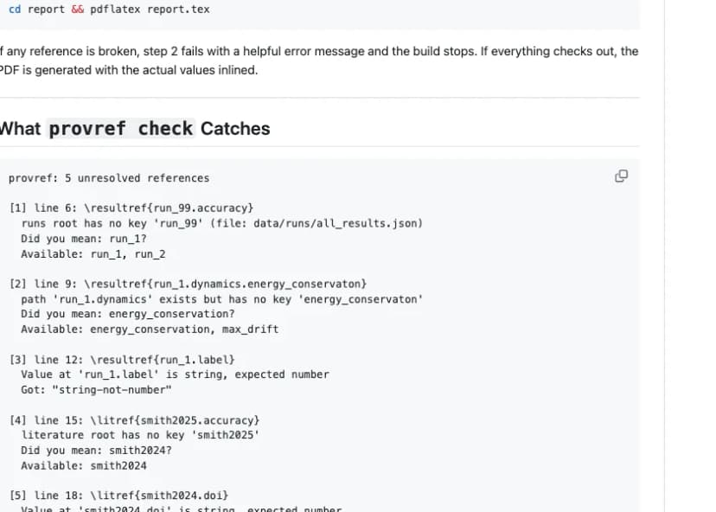Click the 'Did you mean: run_1?' line
Viewport: 716px width, 512px height.
84,239
